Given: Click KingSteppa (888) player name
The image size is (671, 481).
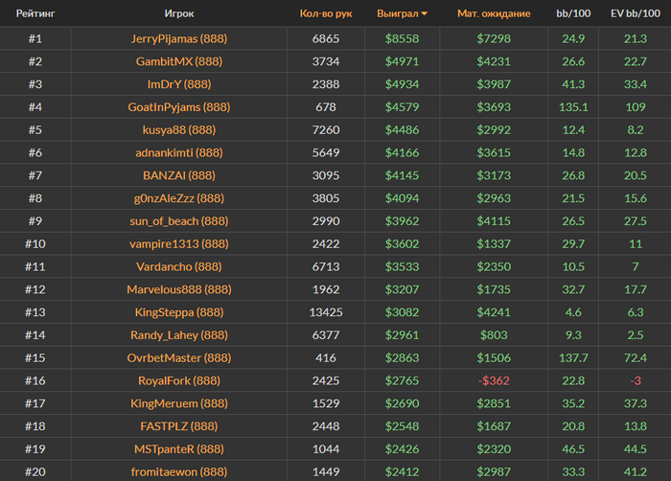Looking at the screenshot, I should tap(178, 312).
